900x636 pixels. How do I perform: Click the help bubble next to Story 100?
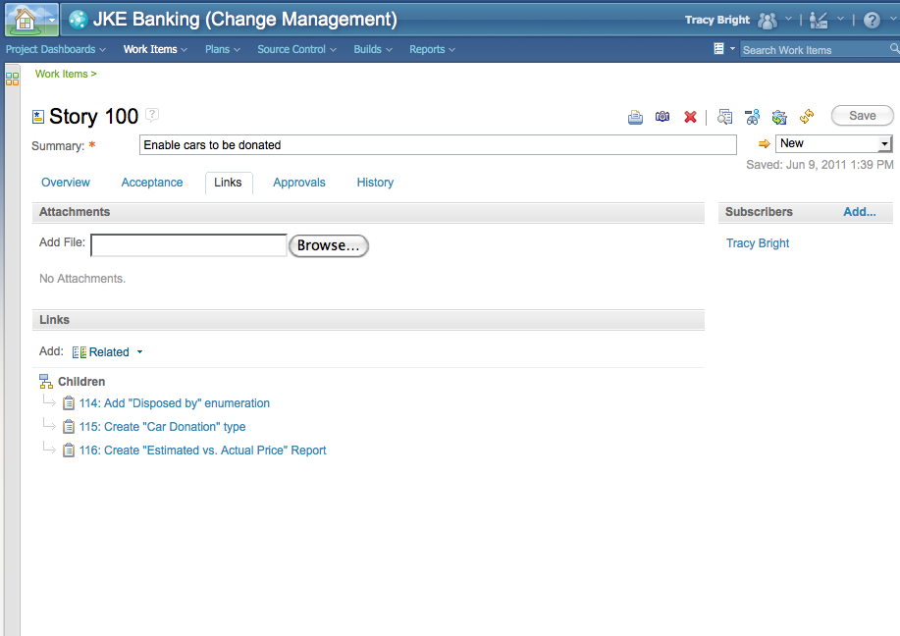pyautogui.click(x=152, y=115)
